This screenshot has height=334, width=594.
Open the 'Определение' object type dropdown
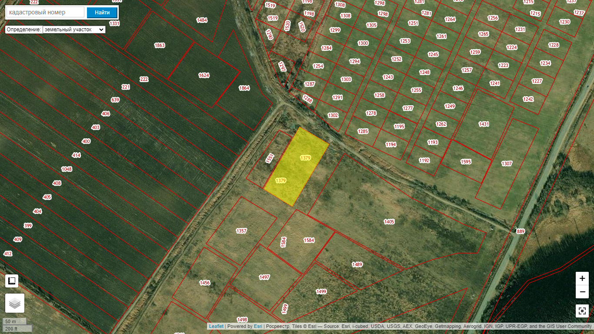pyautogui.click(x=74, y=30)
